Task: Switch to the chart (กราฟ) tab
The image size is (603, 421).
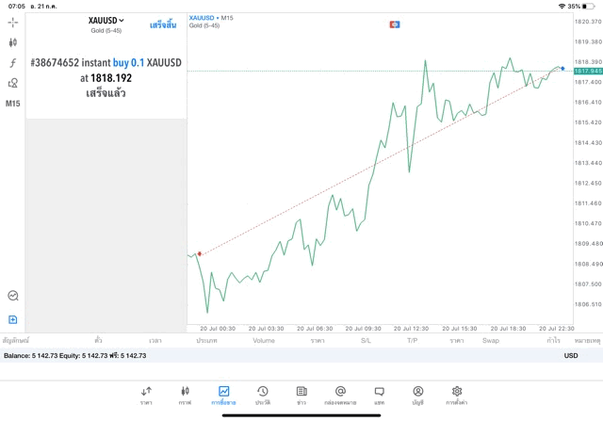Action: tap(185, 395)
